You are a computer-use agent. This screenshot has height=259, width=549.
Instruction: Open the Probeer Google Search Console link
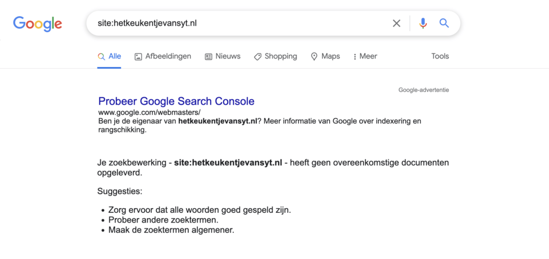(176, 101)
